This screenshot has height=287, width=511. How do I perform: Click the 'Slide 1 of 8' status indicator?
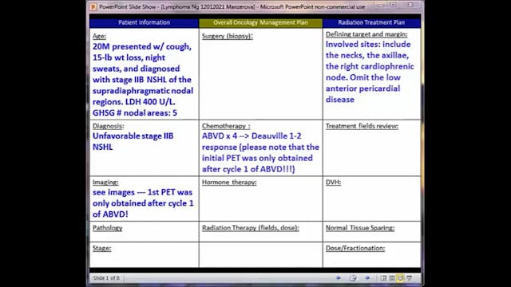click(x=106, y=278)
